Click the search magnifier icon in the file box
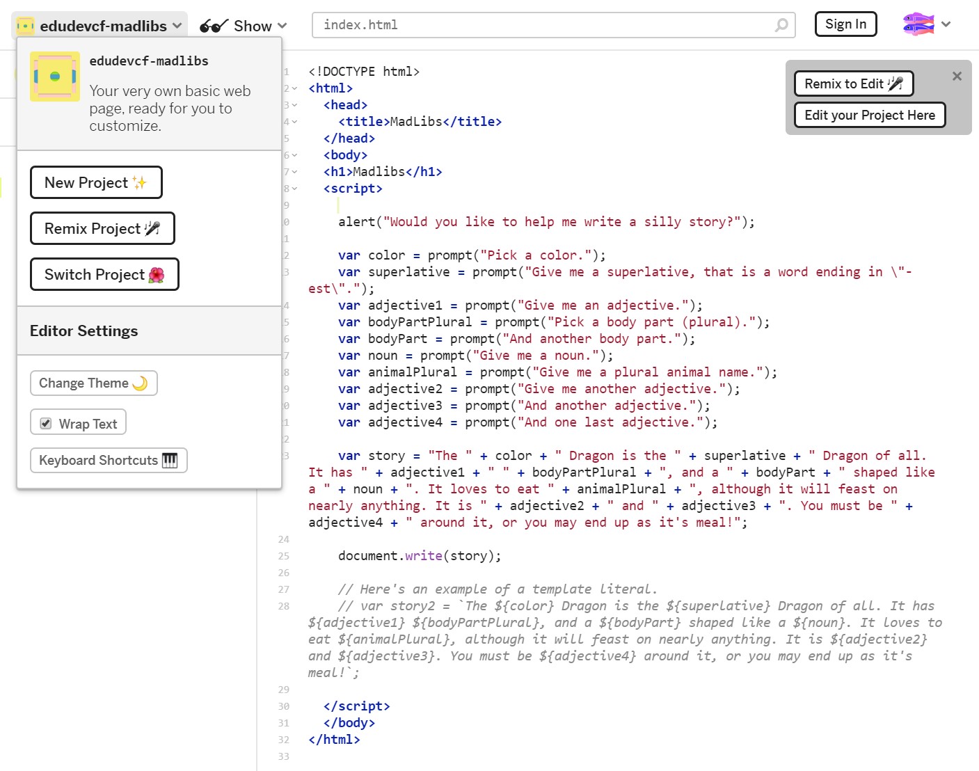The width and height of the screenshot is (979, 771). tap(781, 25)
